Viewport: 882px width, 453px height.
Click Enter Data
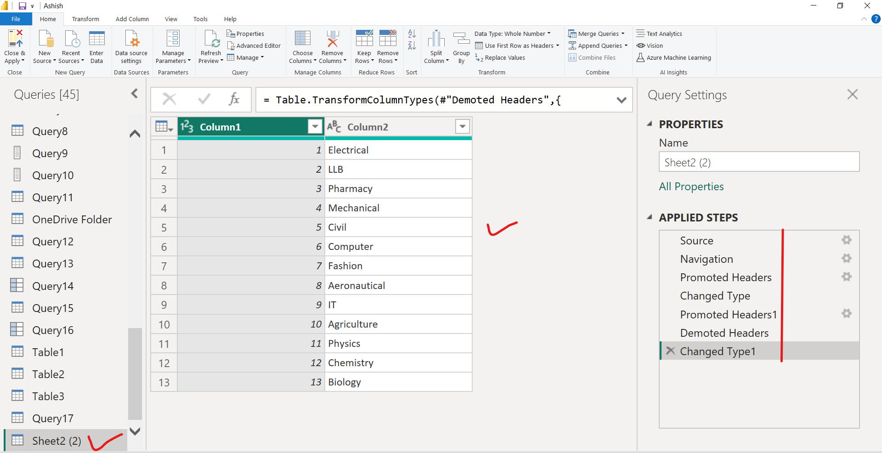[96, 46]
